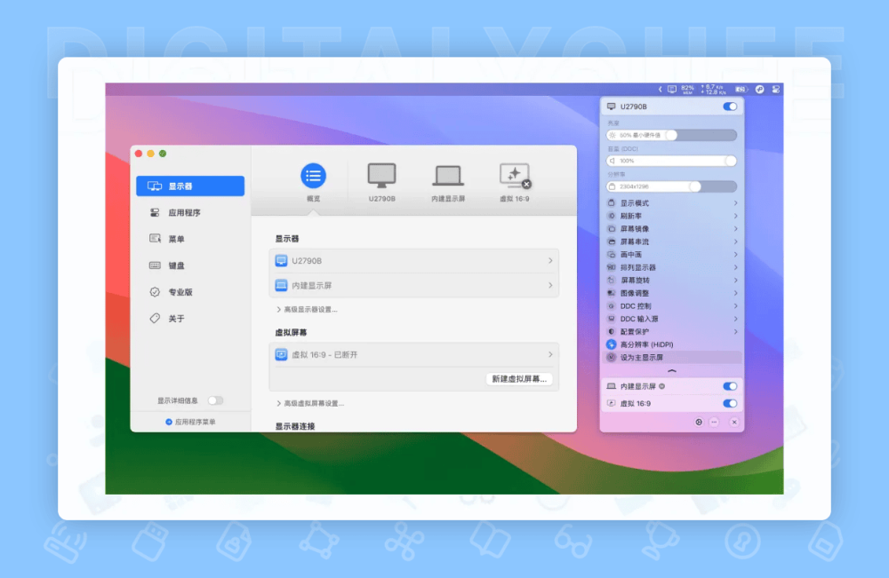Expand the 图像调整 submenu arrow
Viewport: 889px width, 578px height.
click(x=735, y=293)
